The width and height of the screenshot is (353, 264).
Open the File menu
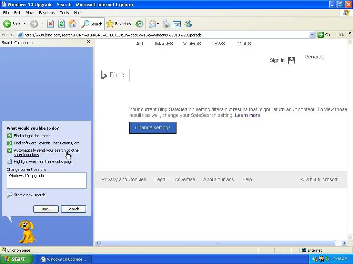click(x=6, y=13)
